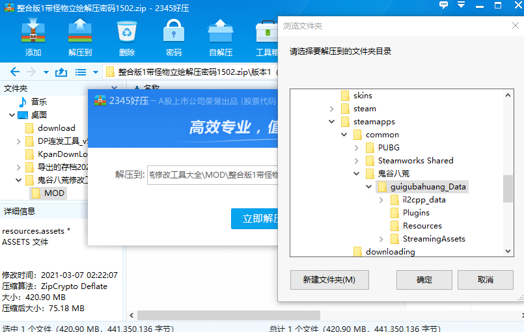Go forward with the right arrow

[x=31, y=72]
